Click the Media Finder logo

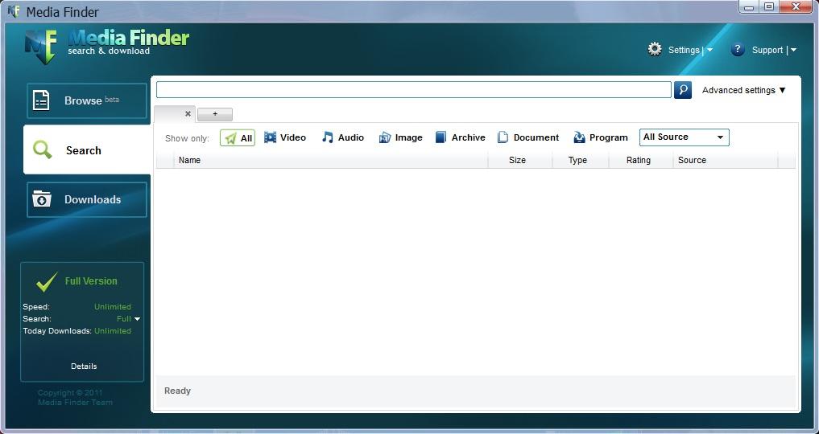click(107, 46)
